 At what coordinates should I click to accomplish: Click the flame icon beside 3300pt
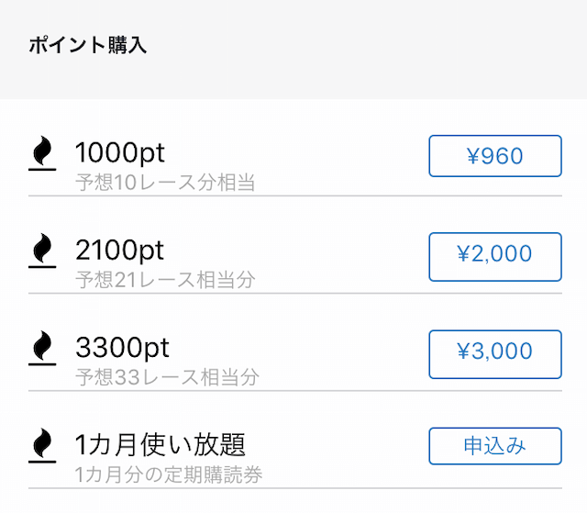click(42, 348)
